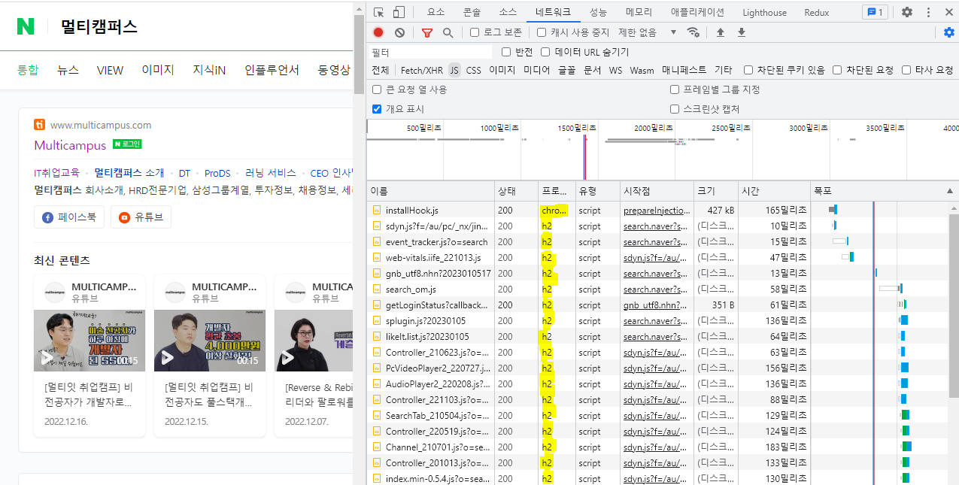Enable 프레임별 그룹 지정 checkbox
This screenshot has width=959, height=485.
675,89
